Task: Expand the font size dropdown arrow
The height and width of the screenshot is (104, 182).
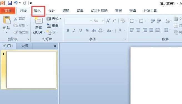Action: (x=103, y=21)
